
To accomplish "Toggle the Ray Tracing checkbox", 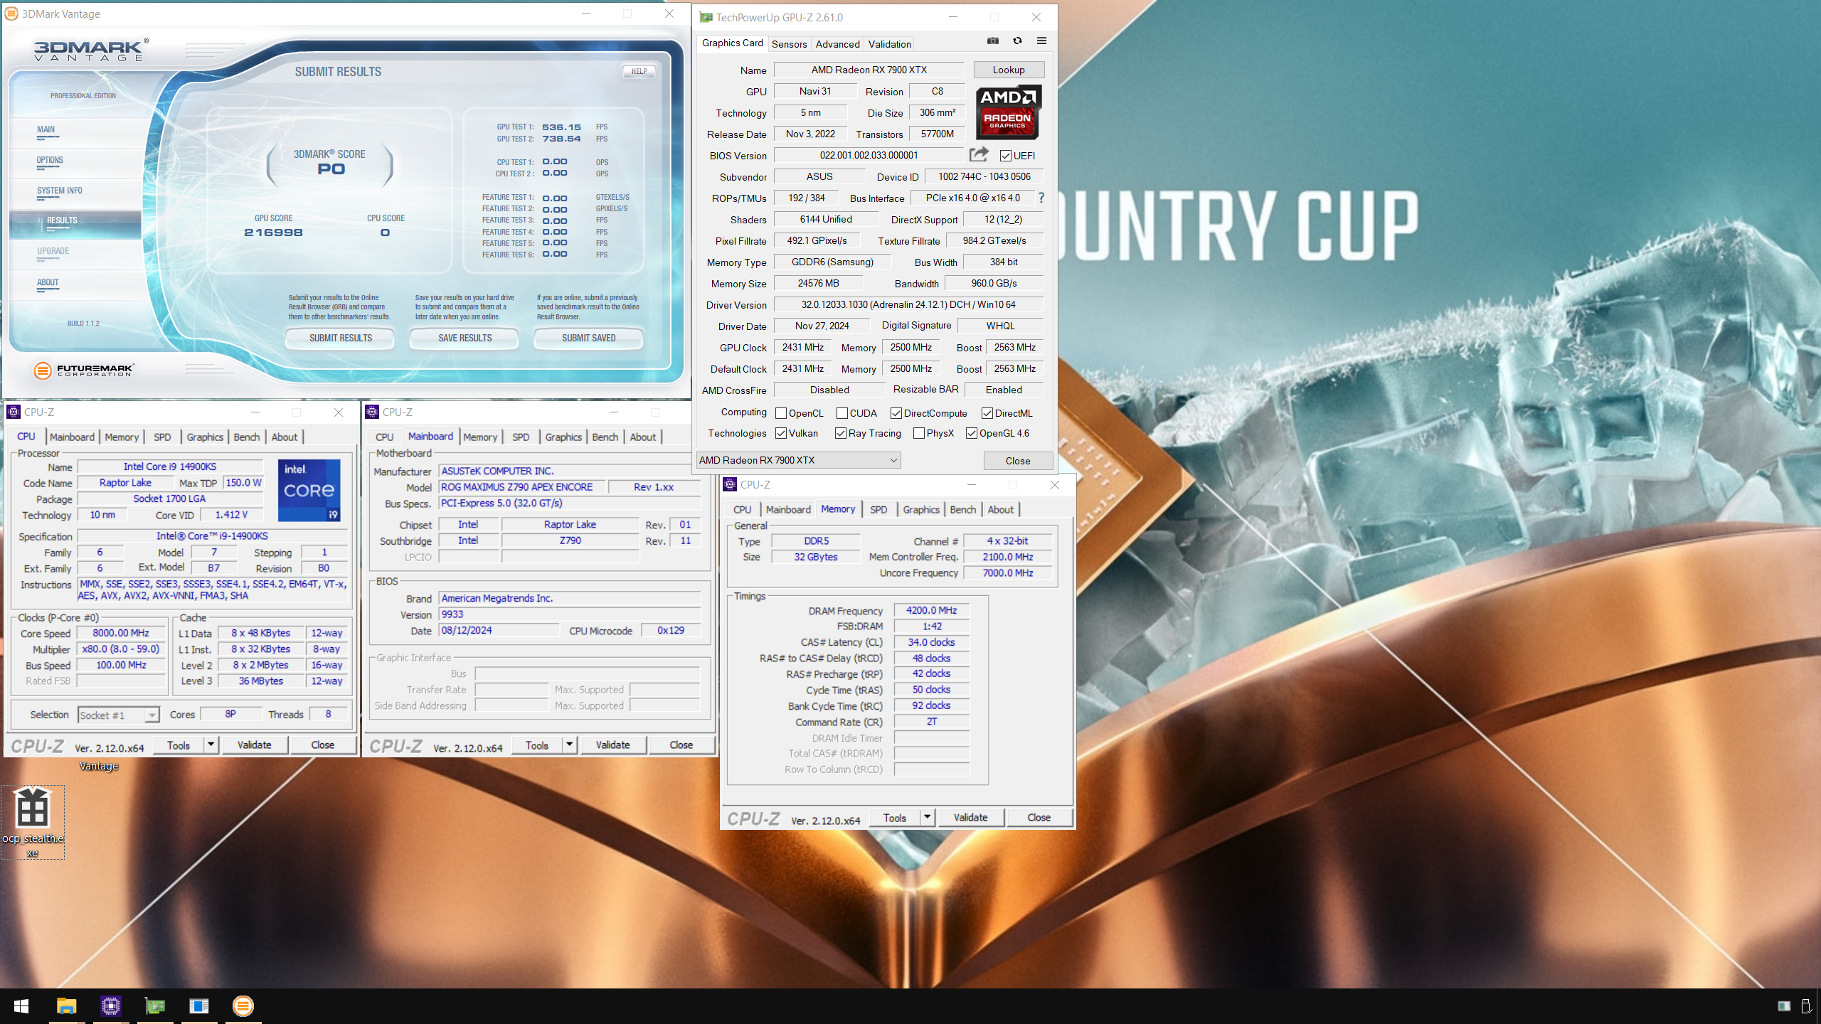I will pos(840,433).
